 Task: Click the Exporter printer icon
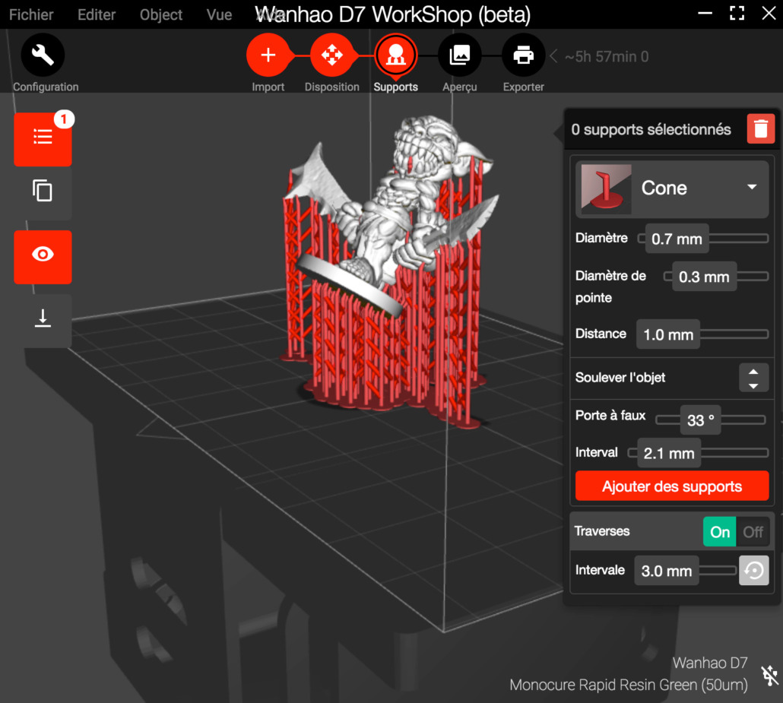(x=523, y=55)
